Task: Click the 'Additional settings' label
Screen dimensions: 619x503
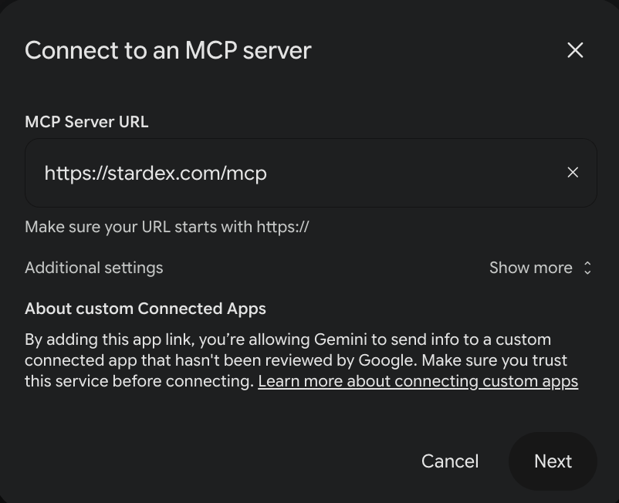Action: point(94,268)
